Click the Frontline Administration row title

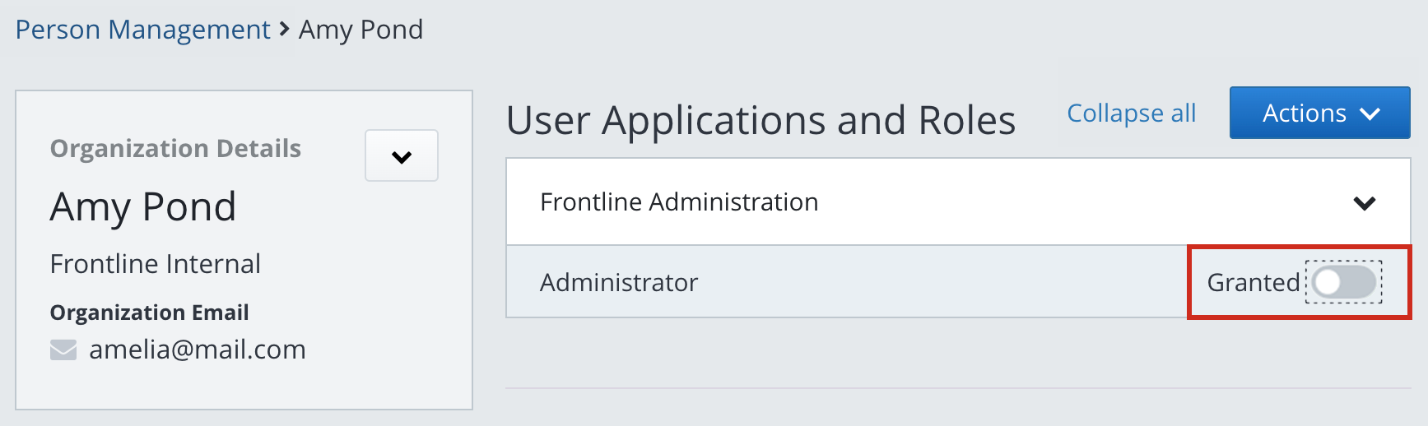coord(679,202)
